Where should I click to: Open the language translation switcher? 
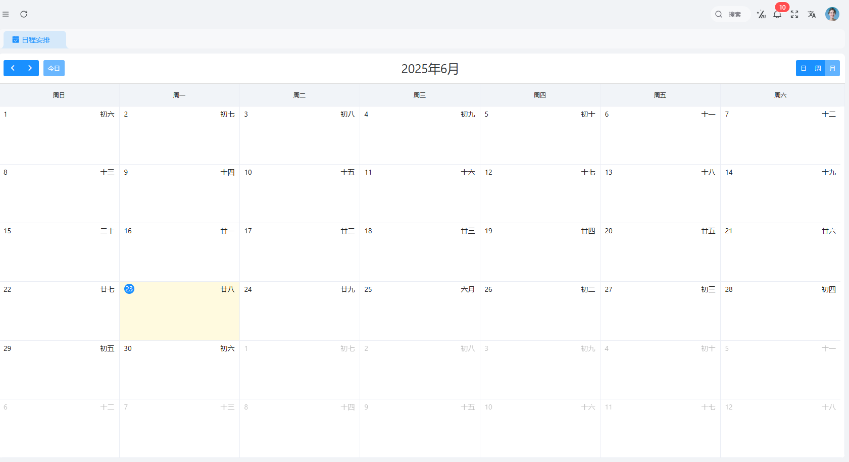[x=812, y=14]
